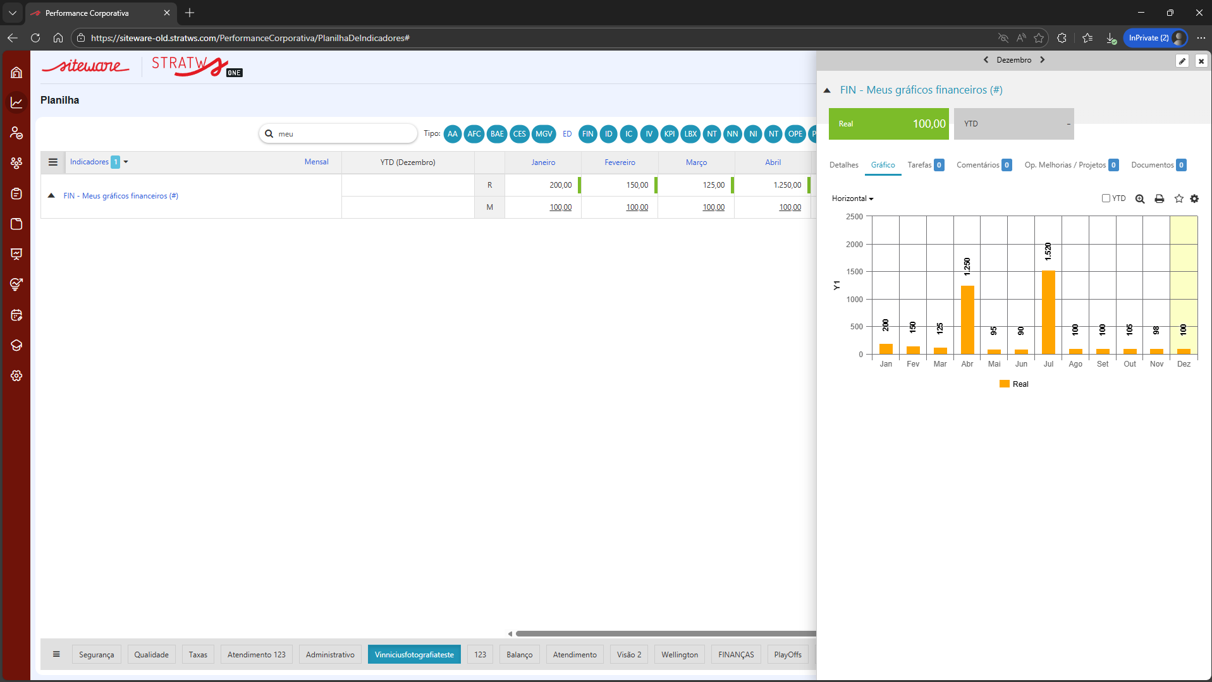Open the Indicadores dropdown arrow
Screen dimensions: 1212x682
[x=126, y=162]
